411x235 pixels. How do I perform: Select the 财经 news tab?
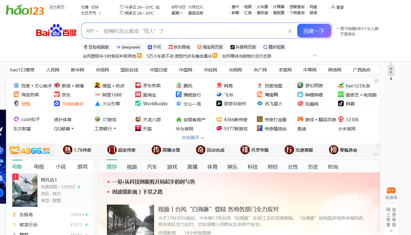[273, 167]
